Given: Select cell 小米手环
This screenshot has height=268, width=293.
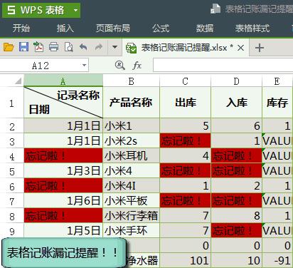Looking at the screenshot, I should 131,230.
